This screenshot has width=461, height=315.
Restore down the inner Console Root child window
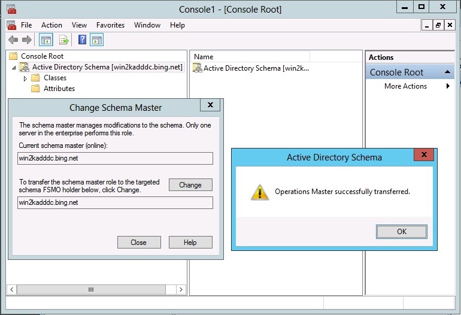438,25
